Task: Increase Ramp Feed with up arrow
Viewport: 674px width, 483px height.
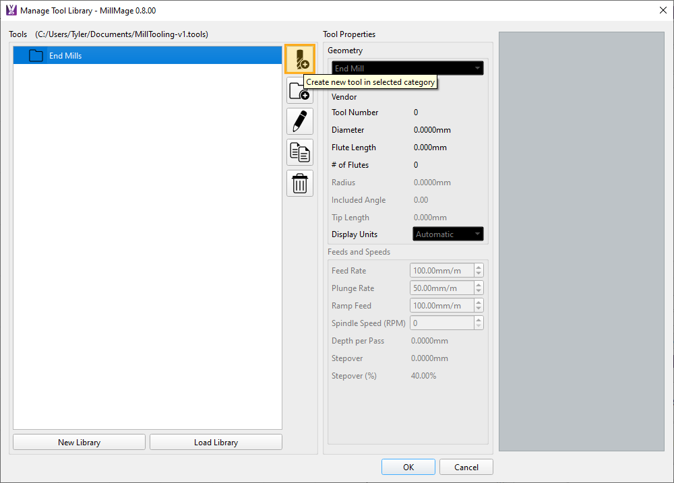Action: [x=479, y=303]
